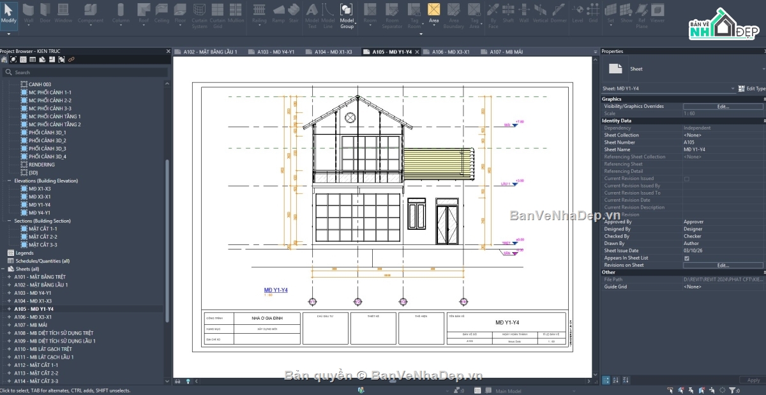Click the Apply button in Properties
Viewport: 766px width, 395px height.
753,380
